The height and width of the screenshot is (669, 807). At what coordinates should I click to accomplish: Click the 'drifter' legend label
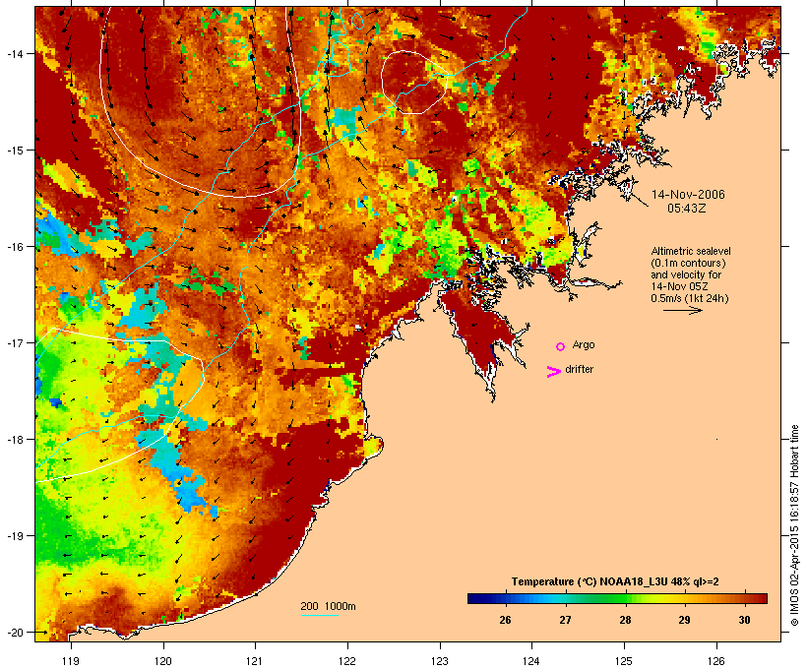coord(579,370)
